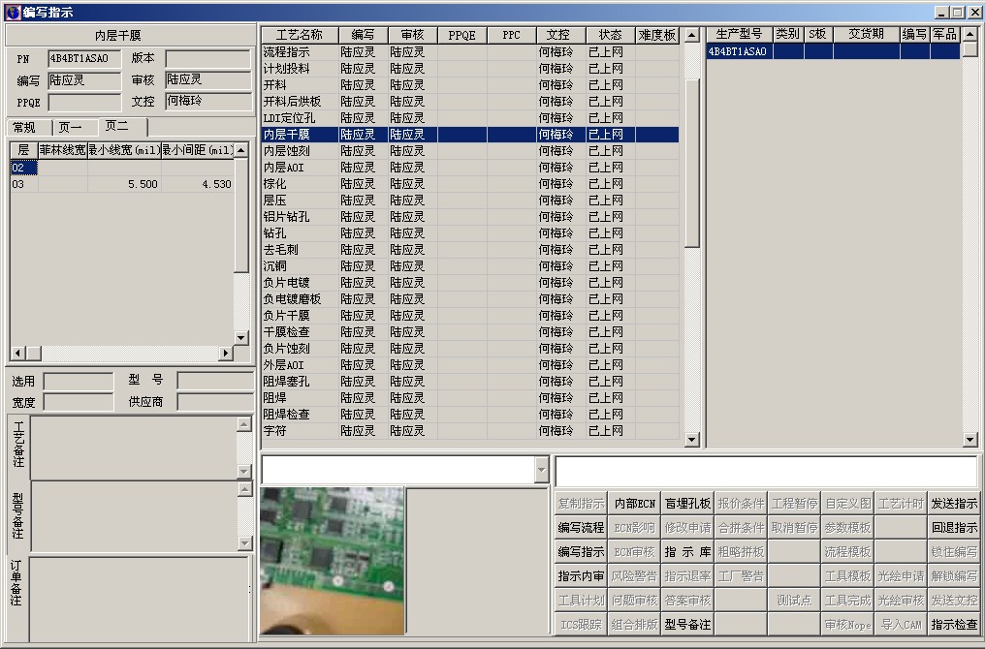Click the 菲林线宽 column header
This screenshot has height=649, width=986.
62,150
